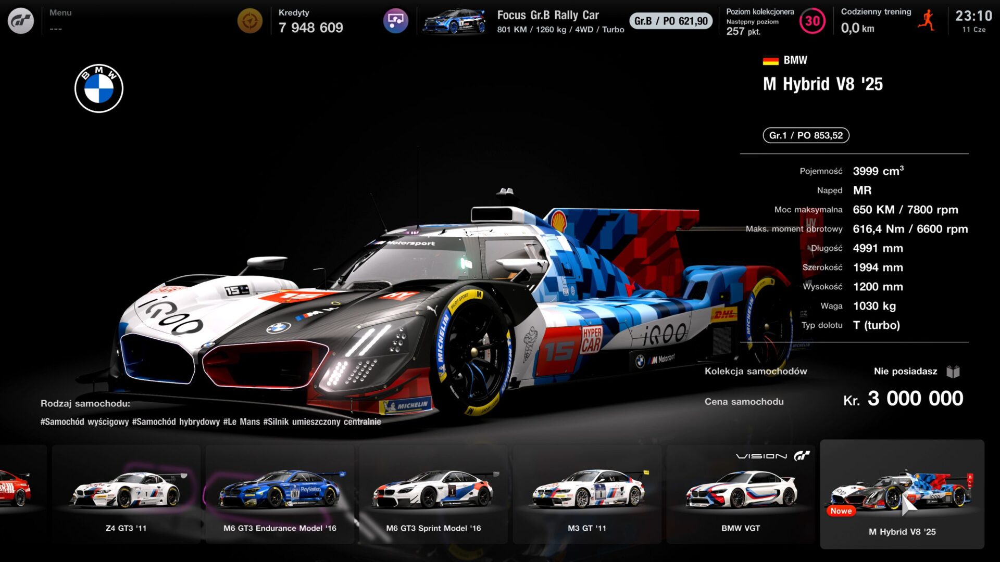Image resolution: width=1000 pixels, height=562 pixels.
Task: Click the car collection book icon
Action: click(x=953, y=372)
